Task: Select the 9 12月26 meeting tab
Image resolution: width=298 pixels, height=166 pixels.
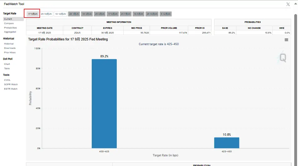Action: point(166,14)
